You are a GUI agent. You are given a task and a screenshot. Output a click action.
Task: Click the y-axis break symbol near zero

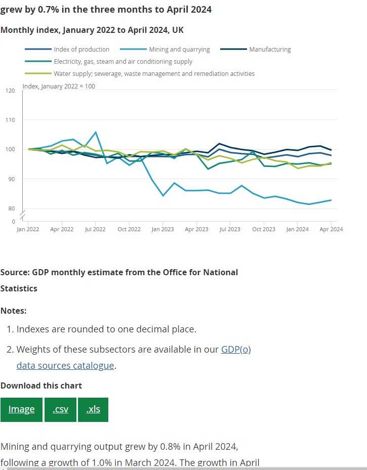point(22,216)
